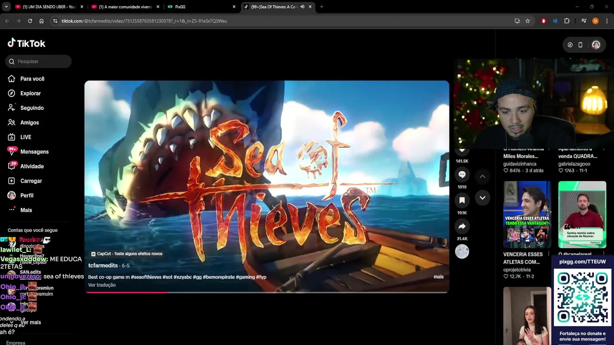Bookmark the video with favorites icon
614x345 pixels.
pos(462,200)
